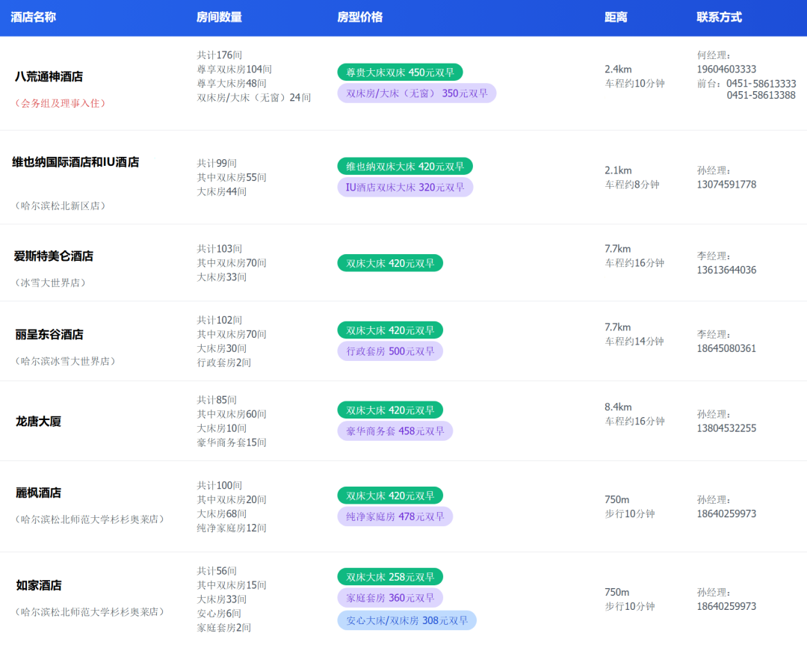Click the 2.4km distance text

[618, 69]
